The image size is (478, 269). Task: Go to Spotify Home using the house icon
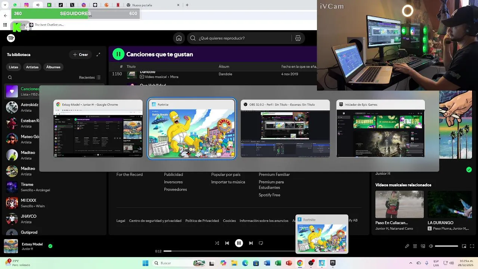point(179,38)
